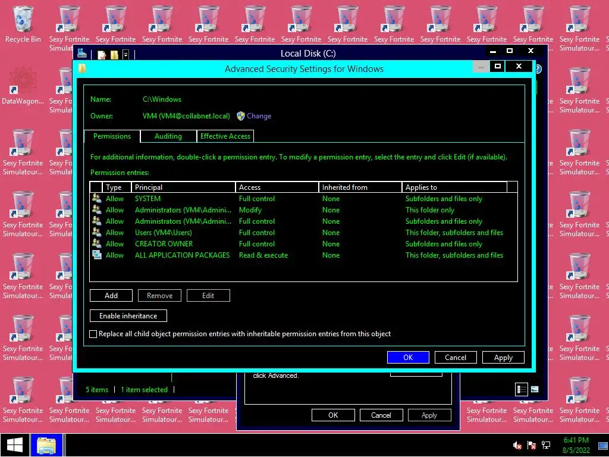Click Cancel in the Properties dialog behind

381,415
